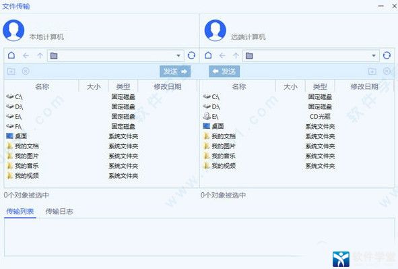Viewport: 398px width, 269px height.
Task: Select local drive E:\
Action: point(14,117)
